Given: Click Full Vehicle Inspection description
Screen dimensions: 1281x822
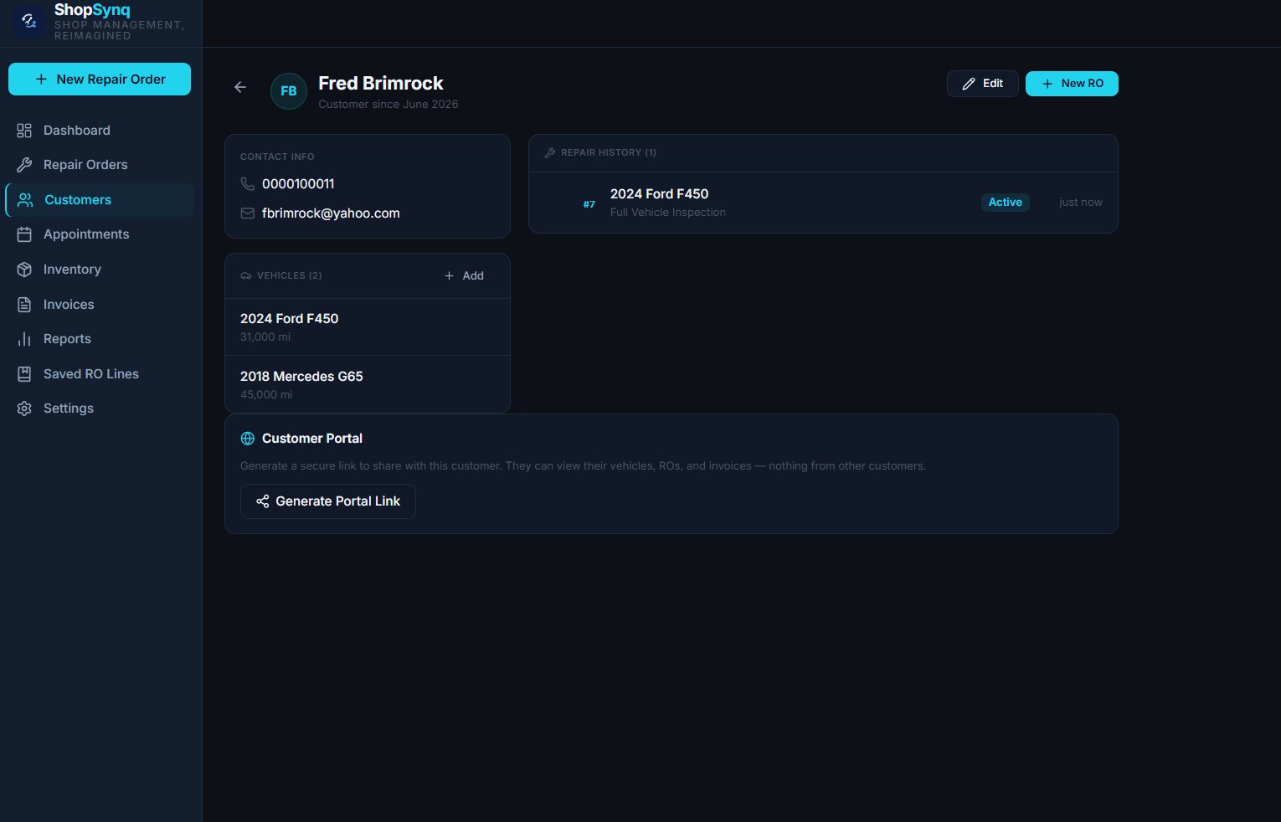Looking at the screenshot, I should click(668, 213).
